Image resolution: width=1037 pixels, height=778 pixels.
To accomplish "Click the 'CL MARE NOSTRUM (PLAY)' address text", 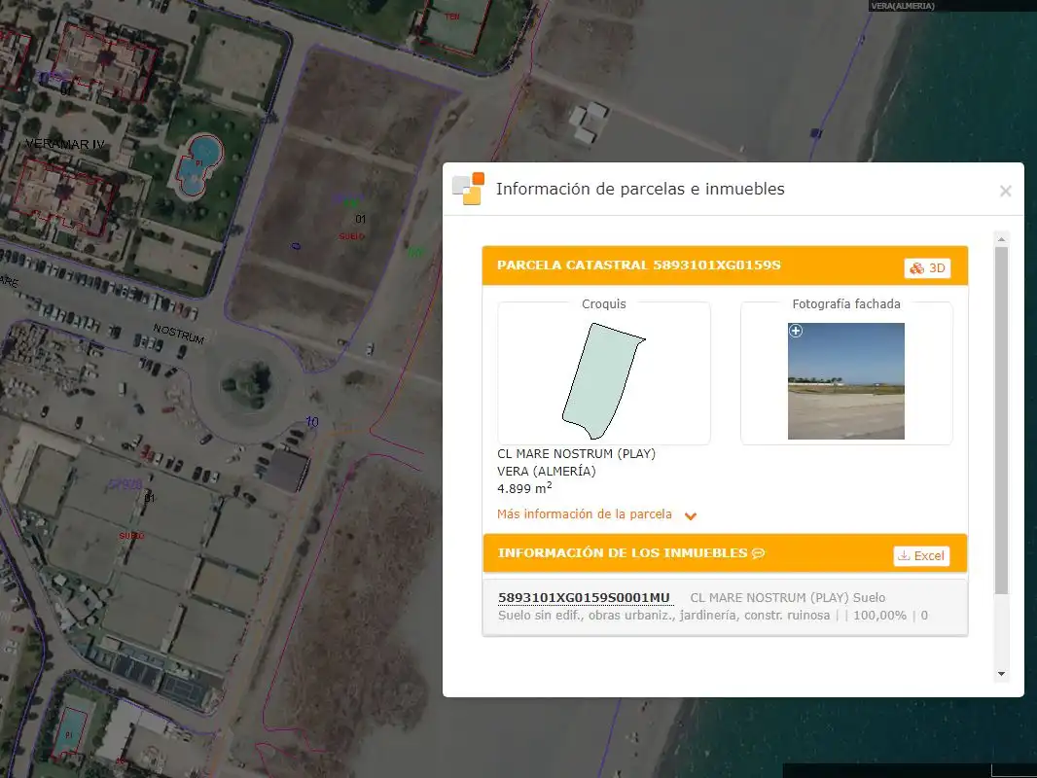I will point(576,453).
